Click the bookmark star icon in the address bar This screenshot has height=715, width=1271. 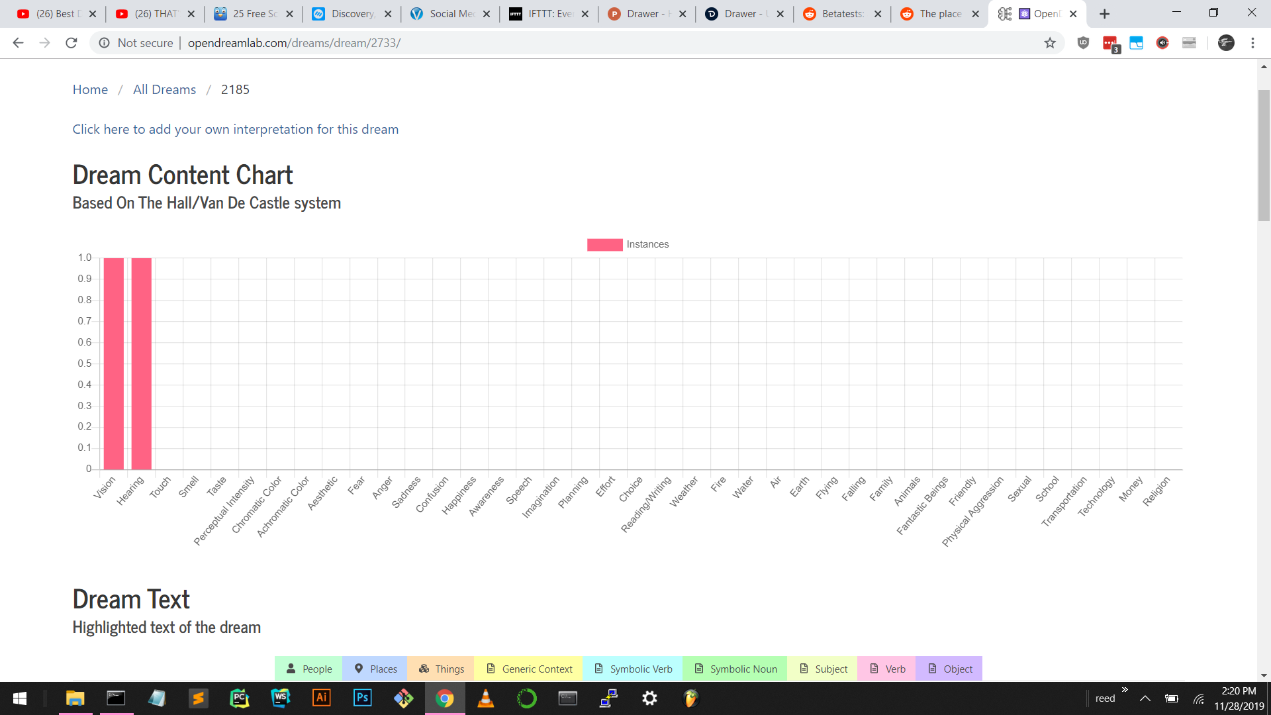pyautogui.click(x=1050, y=43)
